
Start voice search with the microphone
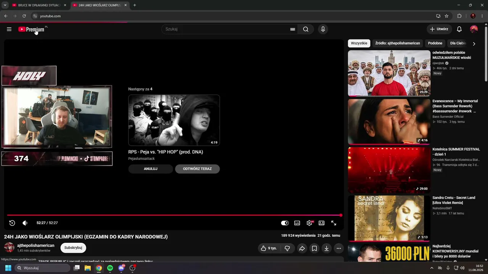[323, 29]
